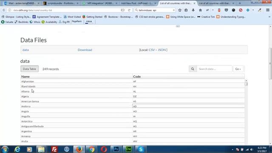
Task: Open a new tab with the plus button
Action: click(240, 3)
